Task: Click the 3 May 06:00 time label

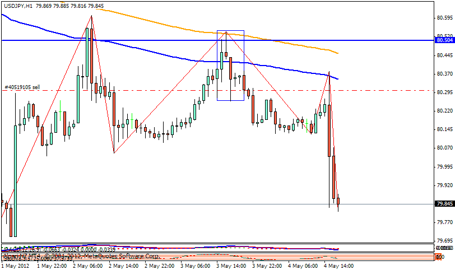Action: pos(196,266)
